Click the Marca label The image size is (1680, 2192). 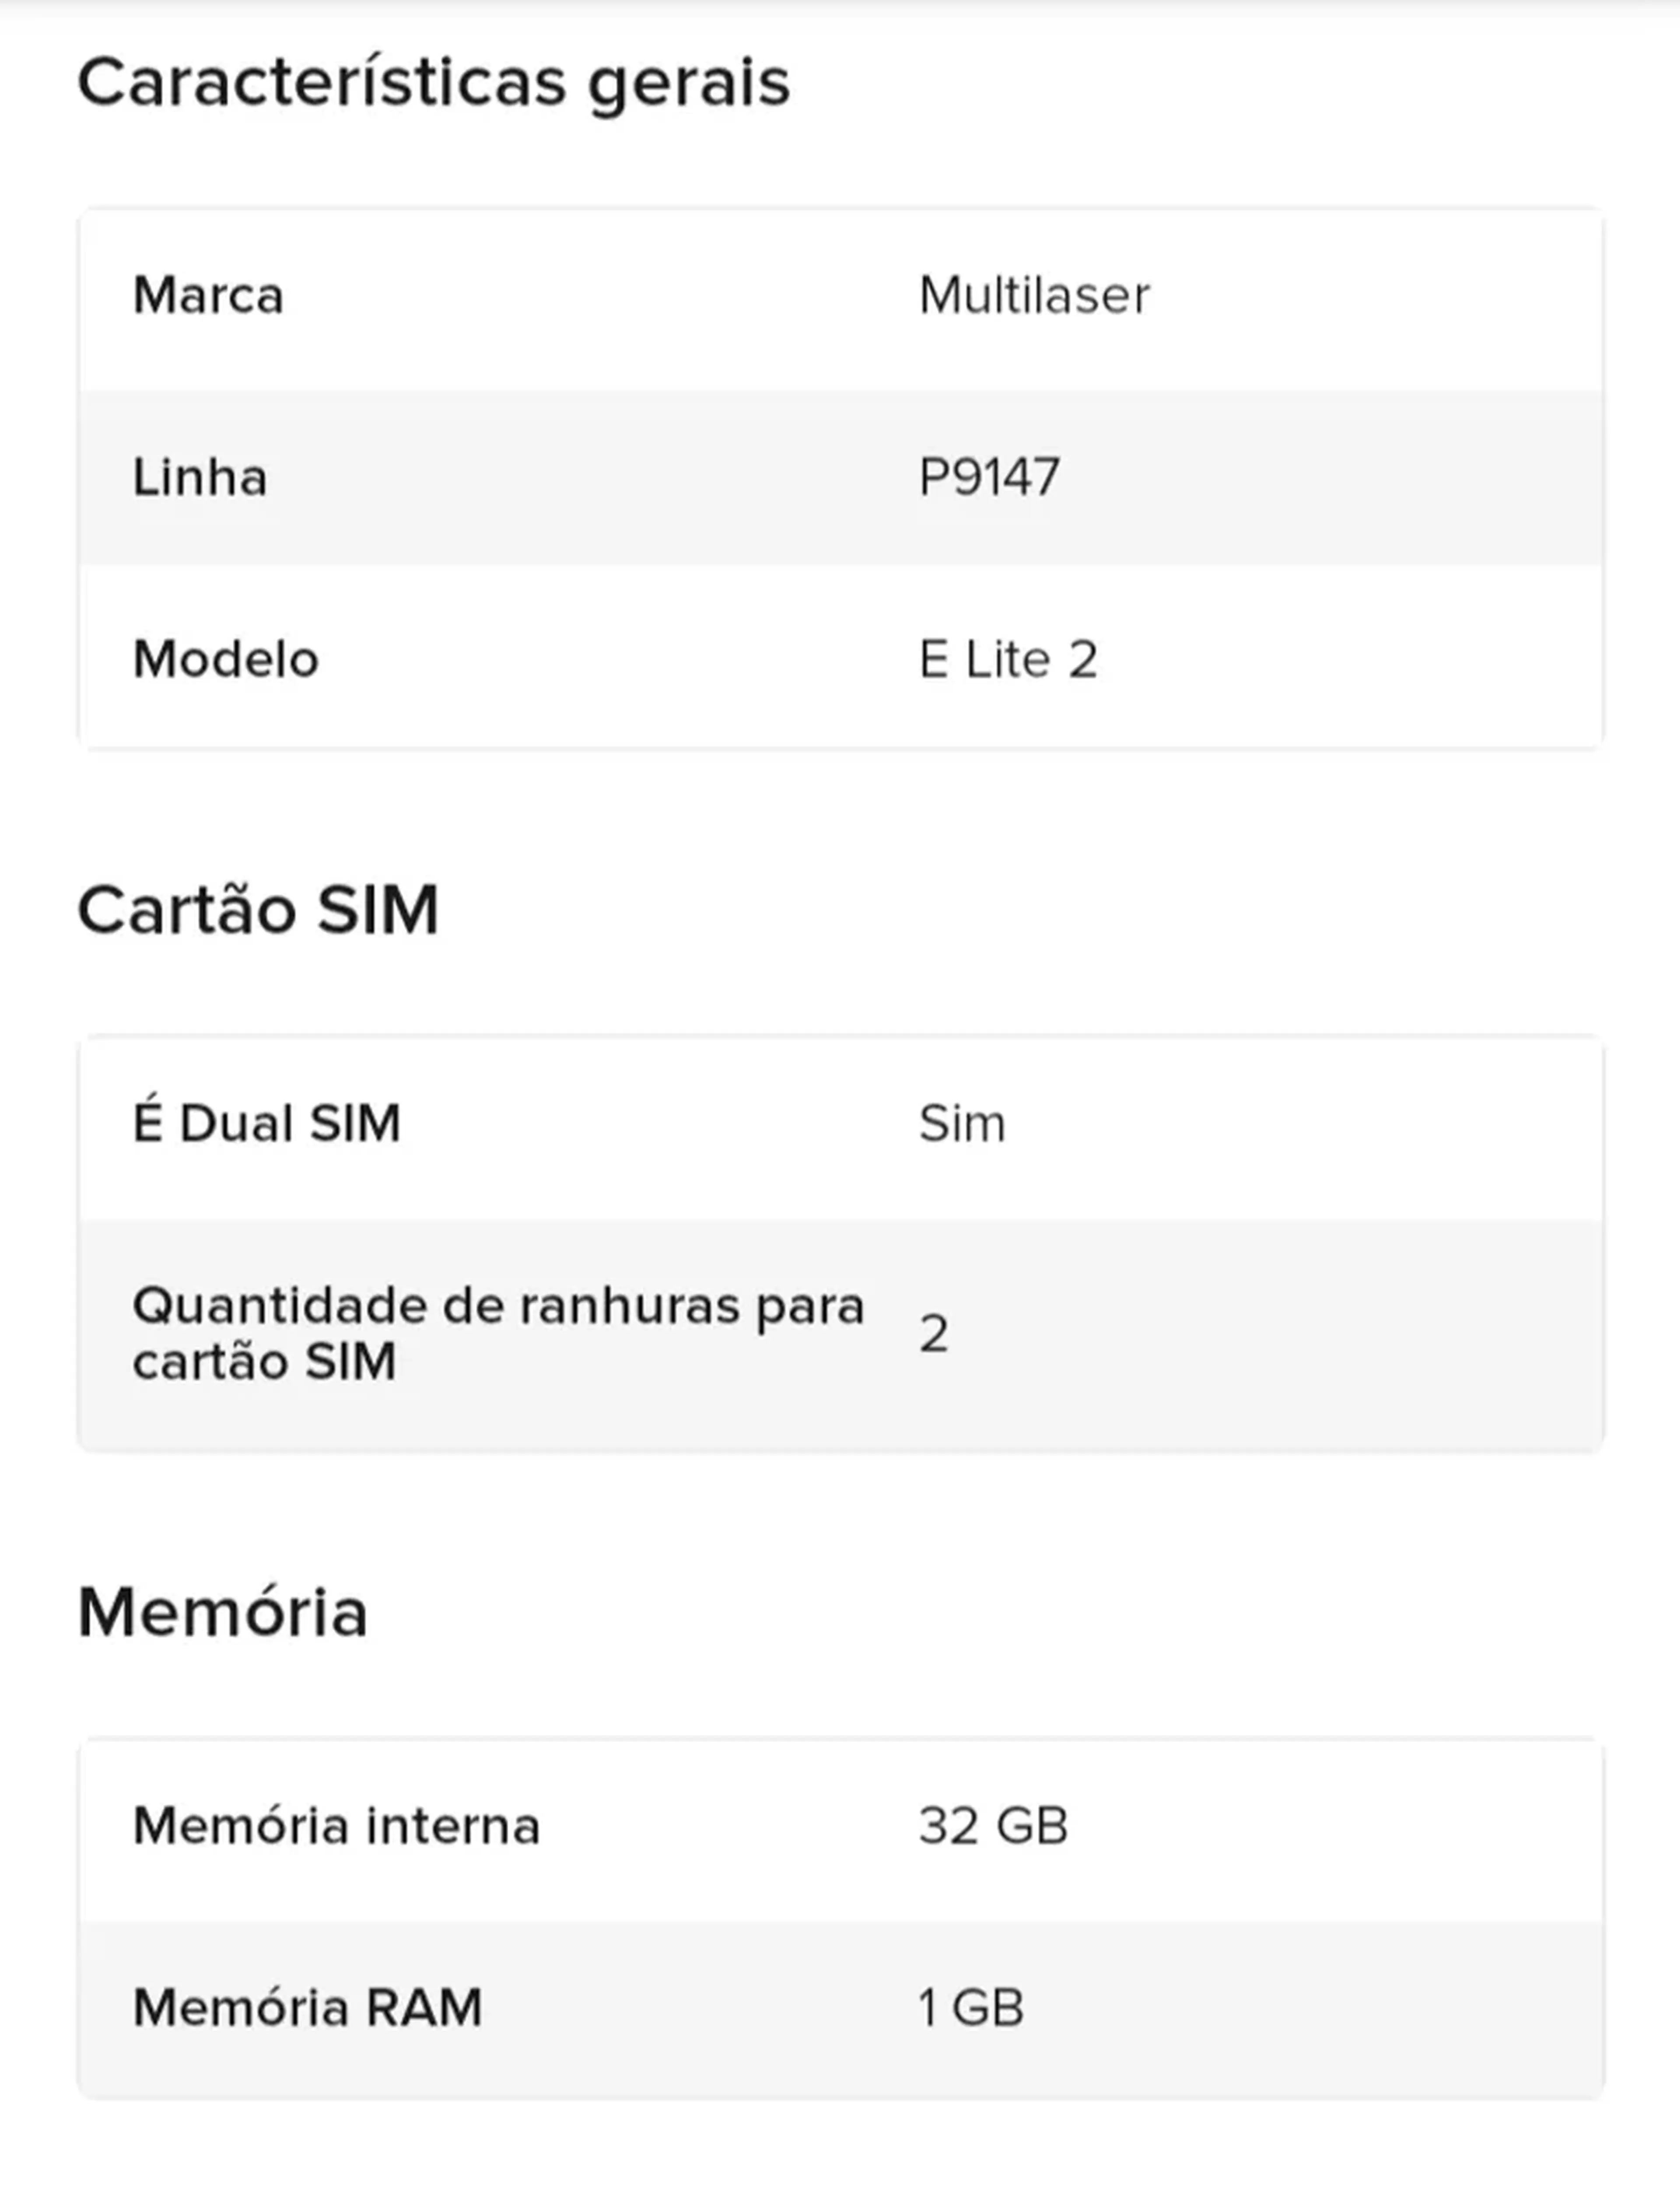click(x=208, y=296)
